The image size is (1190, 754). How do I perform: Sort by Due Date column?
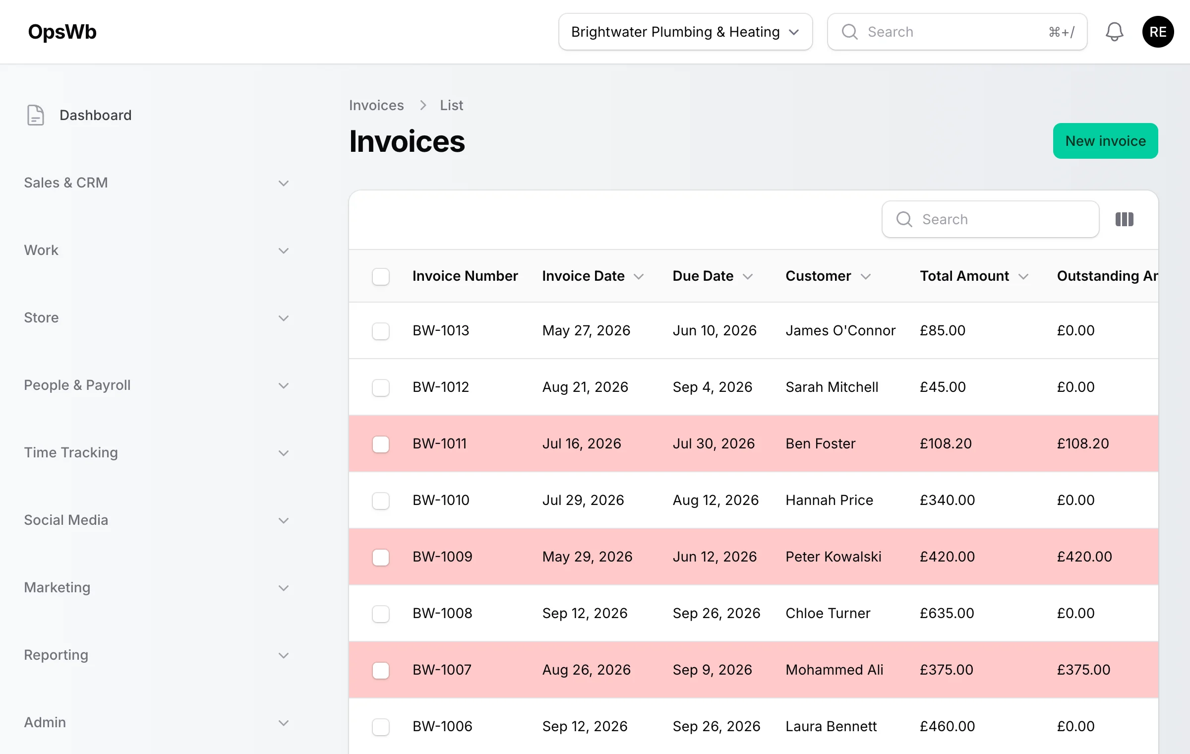click(x=713, y=276)
